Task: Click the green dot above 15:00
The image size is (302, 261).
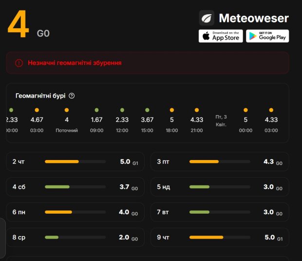Action: [x=147, y=110]
